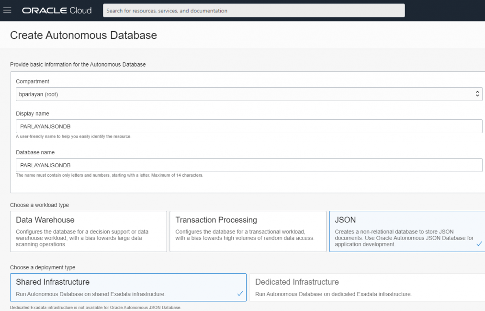Click the Compartment label

[x=33, y=81]
